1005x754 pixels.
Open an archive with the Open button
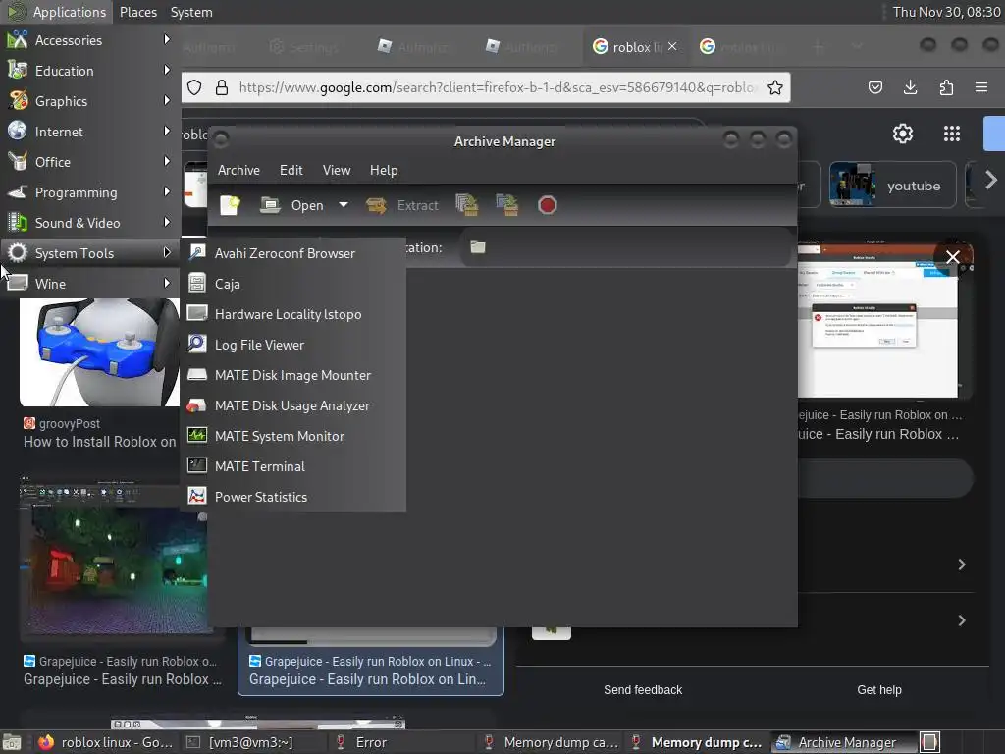[x=291, y=205]
